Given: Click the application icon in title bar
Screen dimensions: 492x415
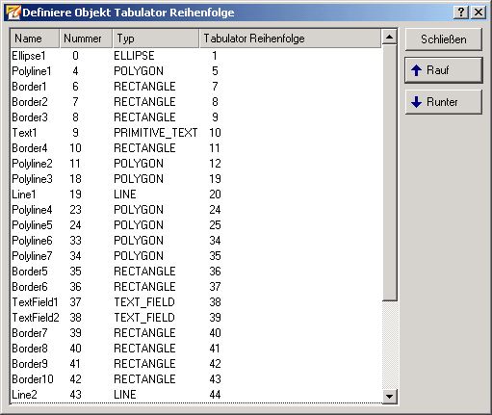Looking at the screenshot, I should click(13, 13).
